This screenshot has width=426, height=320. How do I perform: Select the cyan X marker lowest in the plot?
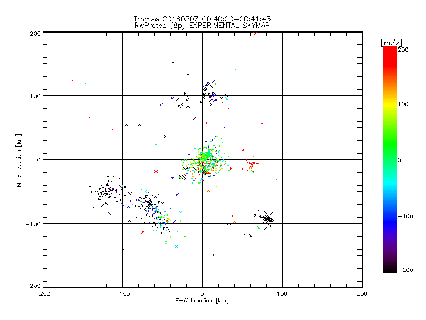(x=177, y=247)
